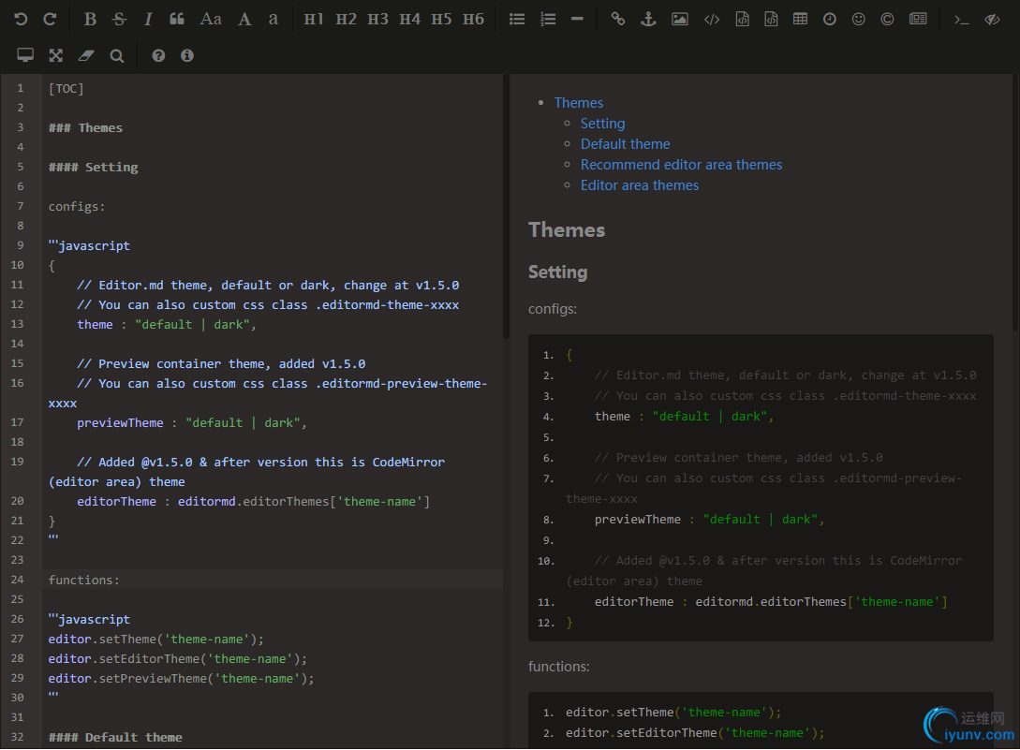Insert datetime using clock icon
This screenshot has width=1020, height=750.
pyautogui.click(x=830, y=19)
